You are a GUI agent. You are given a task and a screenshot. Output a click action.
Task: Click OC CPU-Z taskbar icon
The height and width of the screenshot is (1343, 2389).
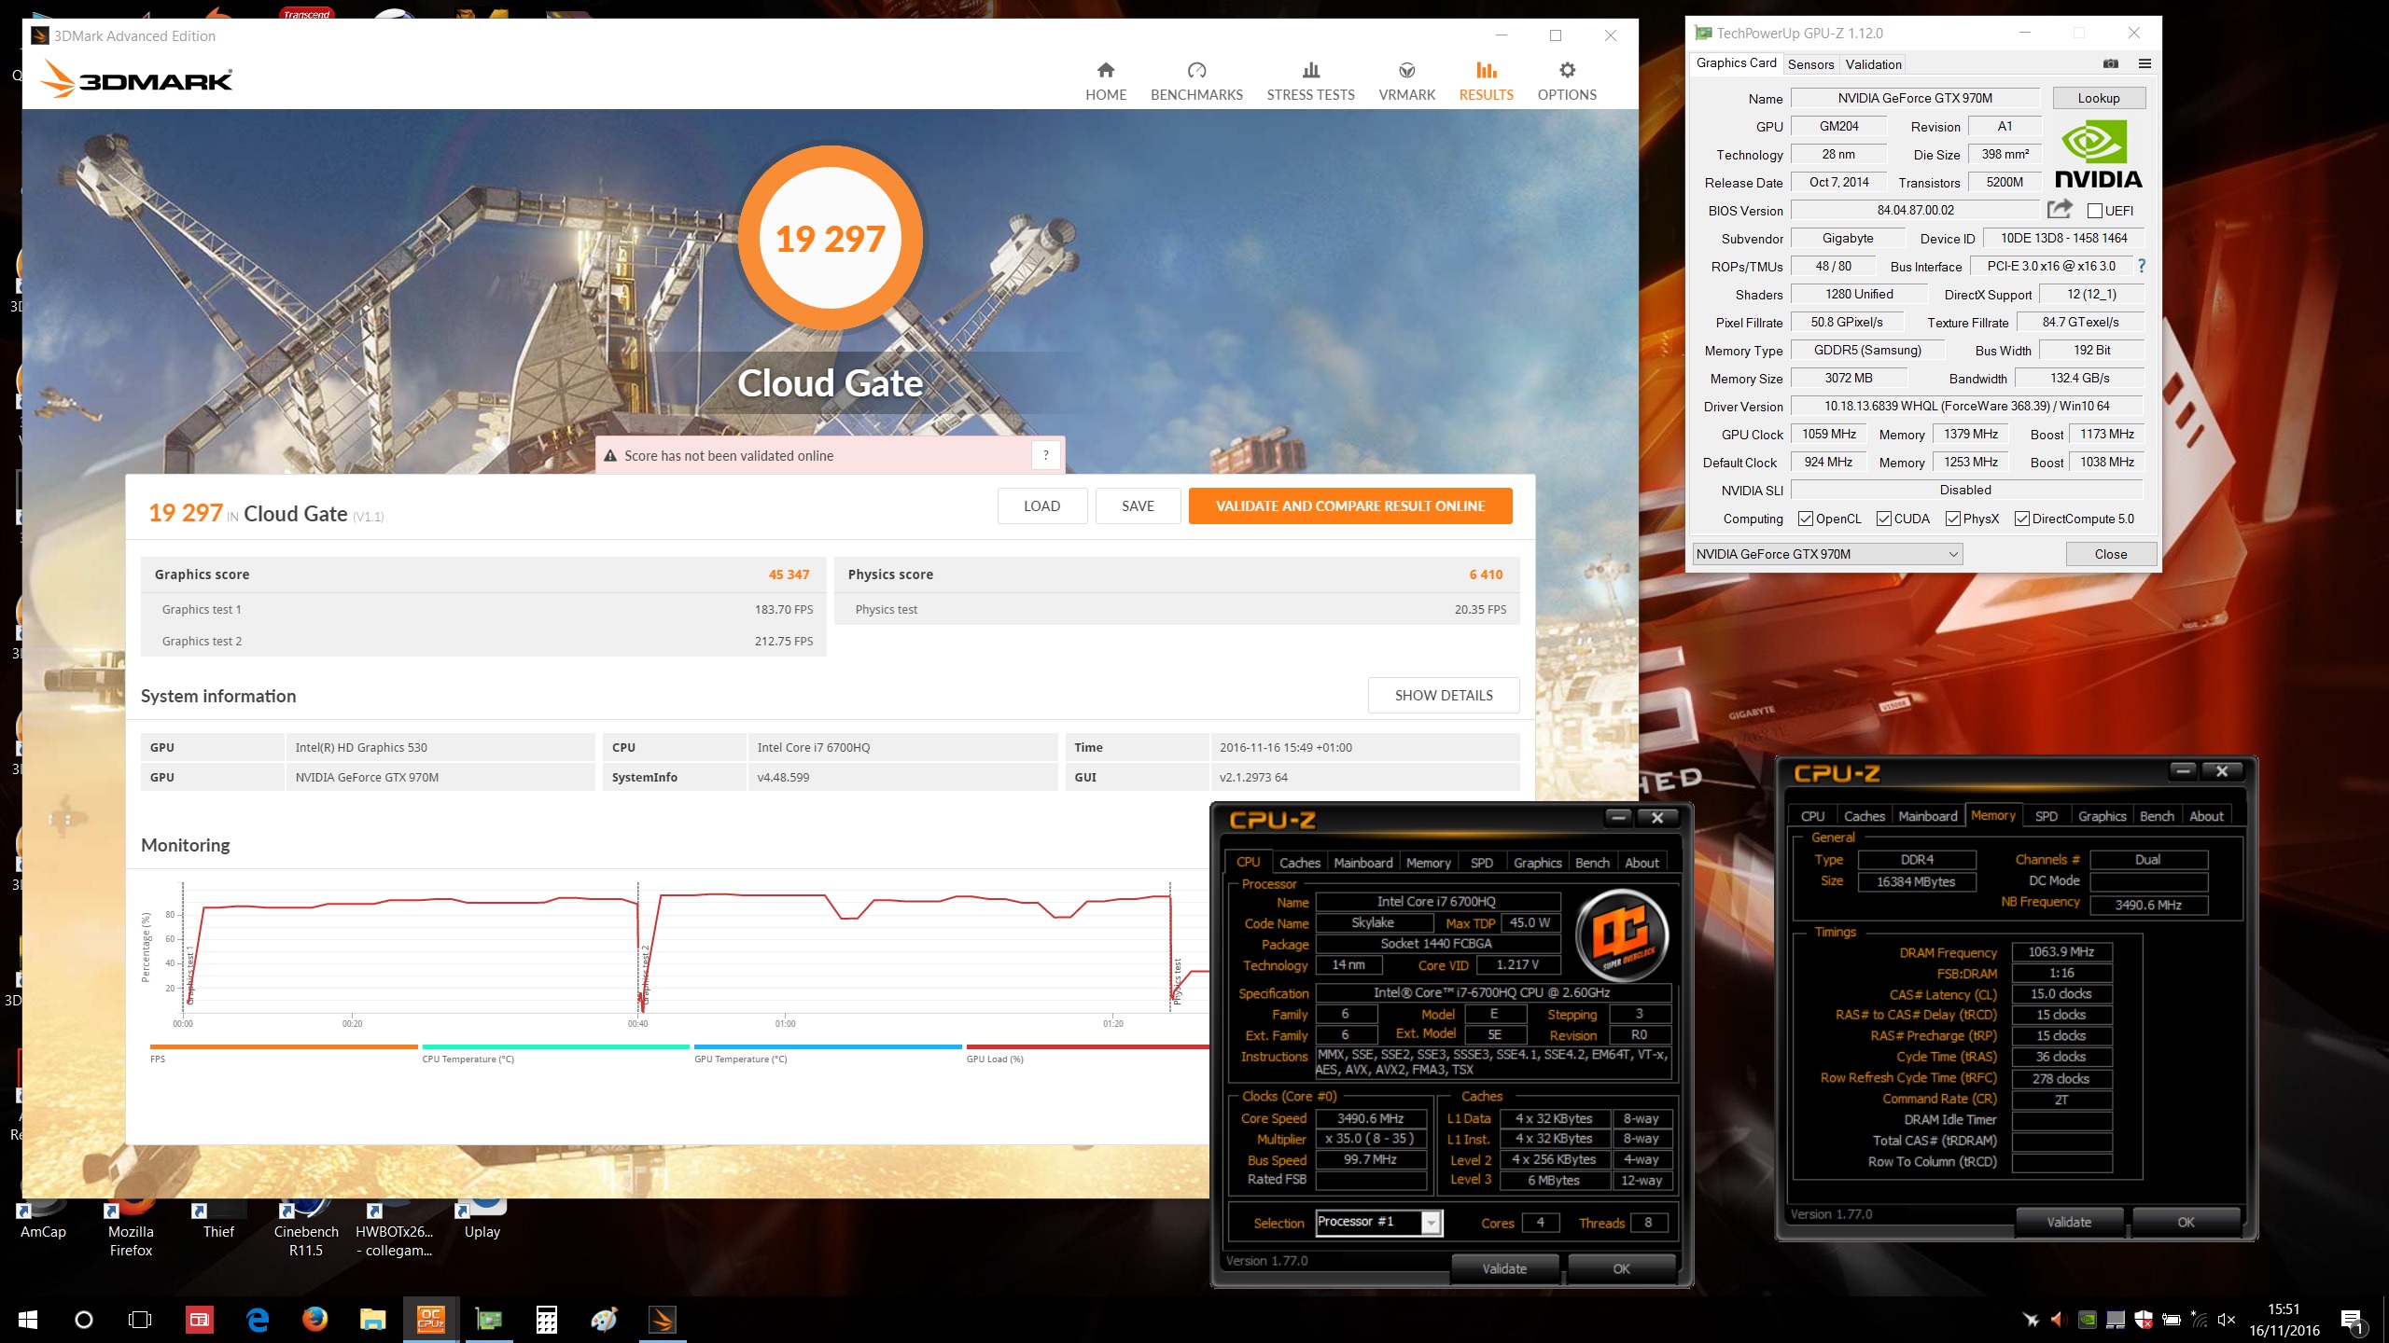(430, 1319)
